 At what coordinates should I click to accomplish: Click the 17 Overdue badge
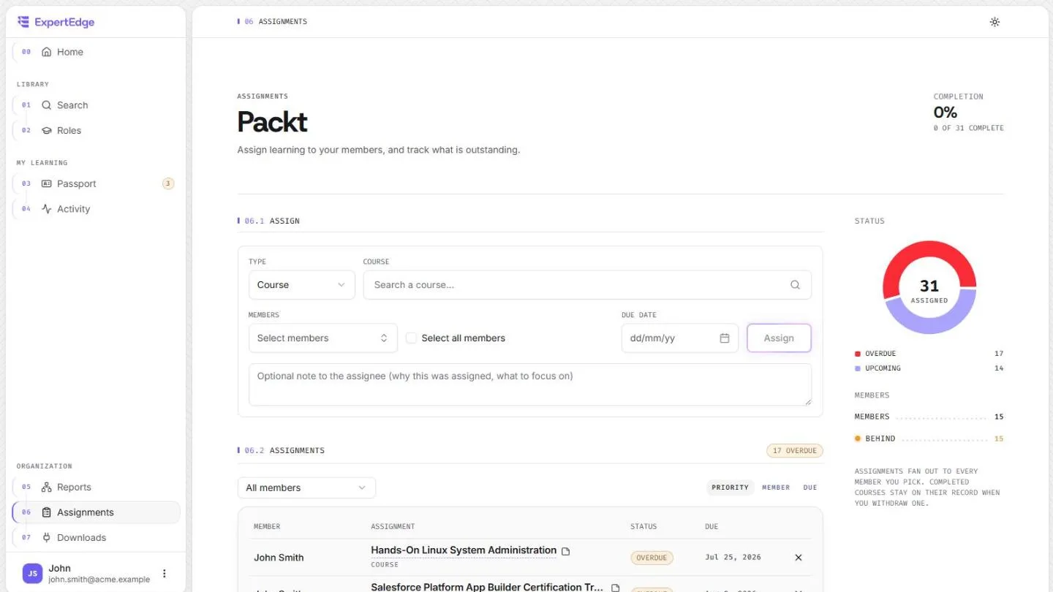[x=794, y=451]
